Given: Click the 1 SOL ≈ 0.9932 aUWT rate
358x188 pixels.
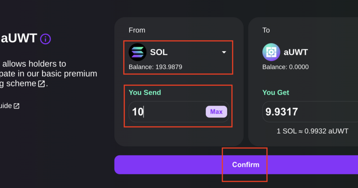Looking at the screenshot, I should [312, 131].
